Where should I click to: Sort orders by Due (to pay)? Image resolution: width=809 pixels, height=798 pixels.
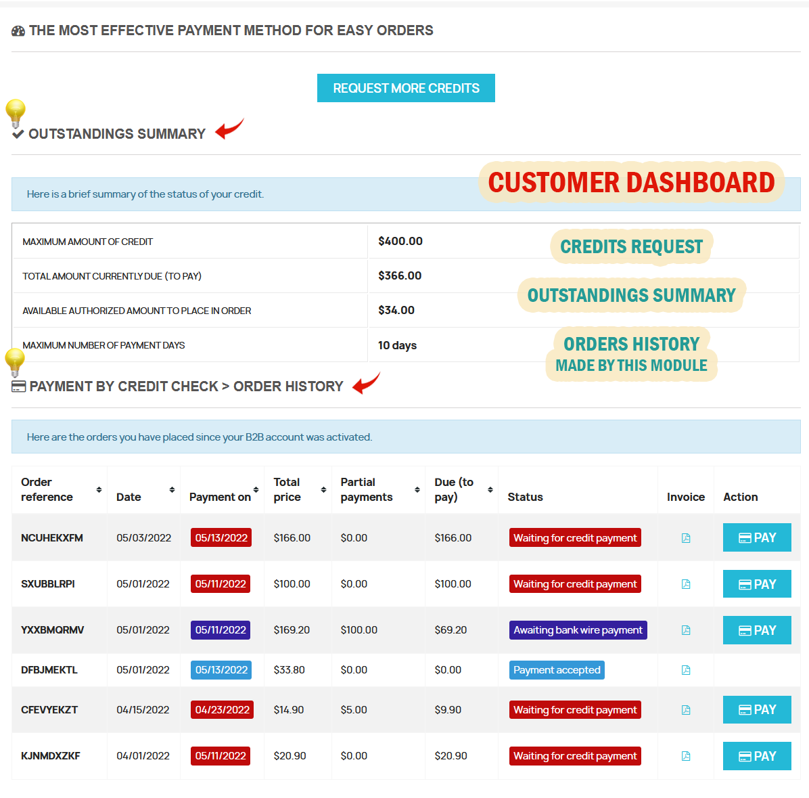(490, 489)
